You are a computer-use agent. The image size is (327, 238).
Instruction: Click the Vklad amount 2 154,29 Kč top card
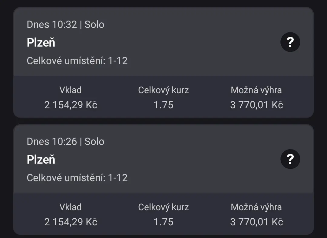(x=71, y=105)
